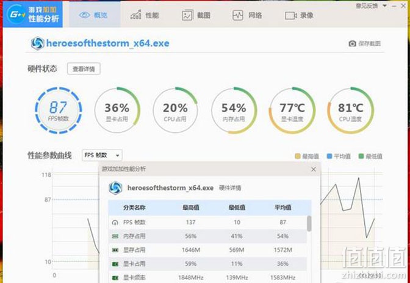Screen dimensions: 410x283
Task: Select the 87 FPS帧数 gauge
Action: [59, 110]
